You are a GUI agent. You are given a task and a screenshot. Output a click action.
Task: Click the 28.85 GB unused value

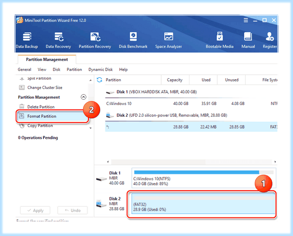coord(237,127)
